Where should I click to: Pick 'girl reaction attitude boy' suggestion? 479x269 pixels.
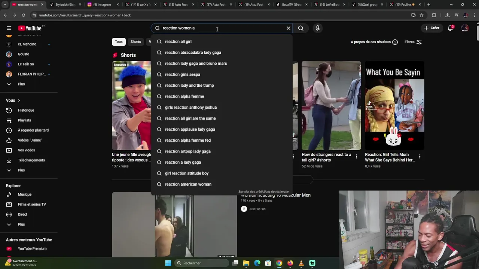click(x=222, y=173)
